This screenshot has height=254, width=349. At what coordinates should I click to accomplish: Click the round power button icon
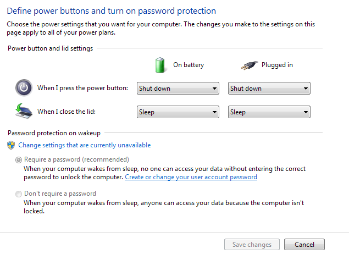(24, 88)
